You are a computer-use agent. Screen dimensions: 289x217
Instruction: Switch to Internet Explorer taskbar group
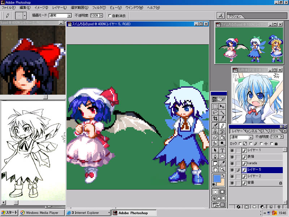tap(88, 213)
